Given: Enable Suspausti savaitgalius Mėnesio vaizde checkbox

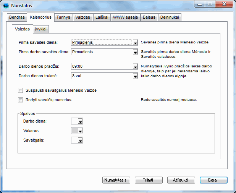Looking at the screenshot, I should [21, 91].
